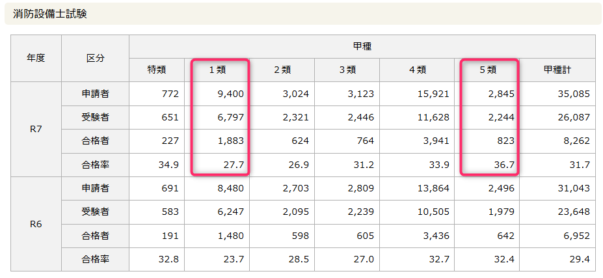Click the 甲種計 column header

click(557, 70)
